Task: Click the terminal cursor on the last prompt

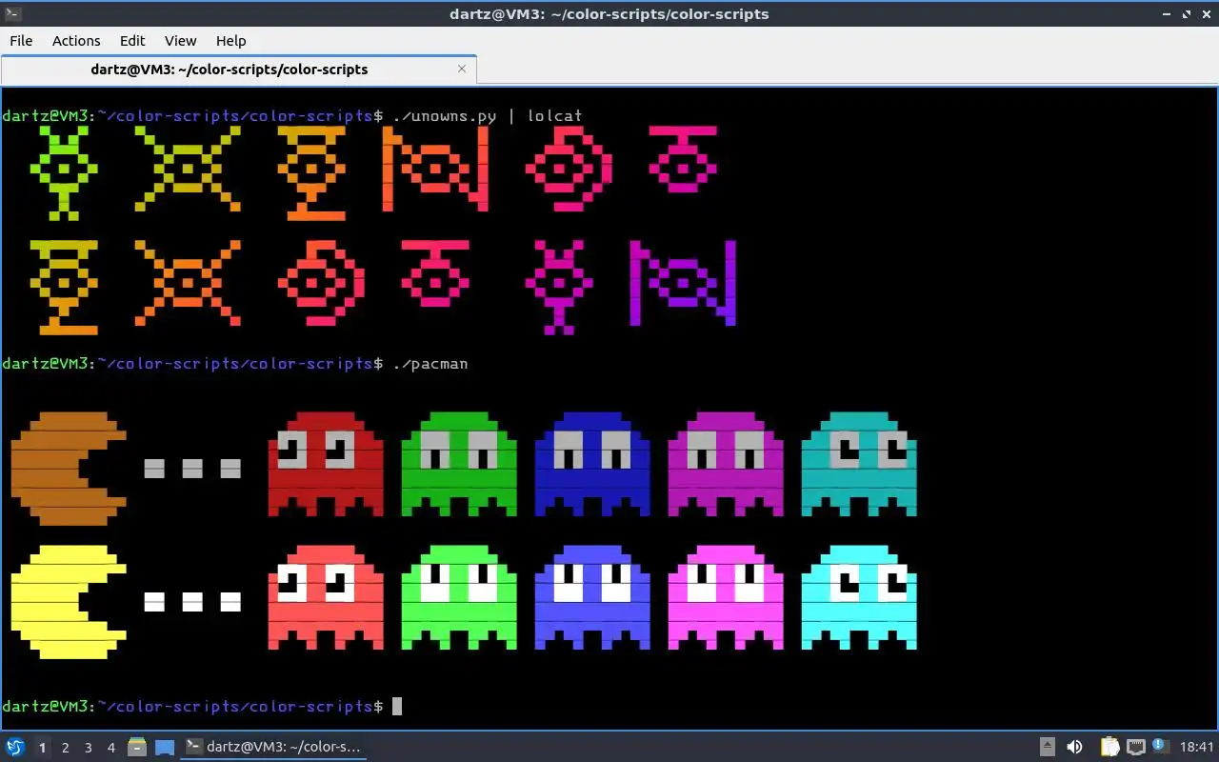Action: click(x=397, y=706)
